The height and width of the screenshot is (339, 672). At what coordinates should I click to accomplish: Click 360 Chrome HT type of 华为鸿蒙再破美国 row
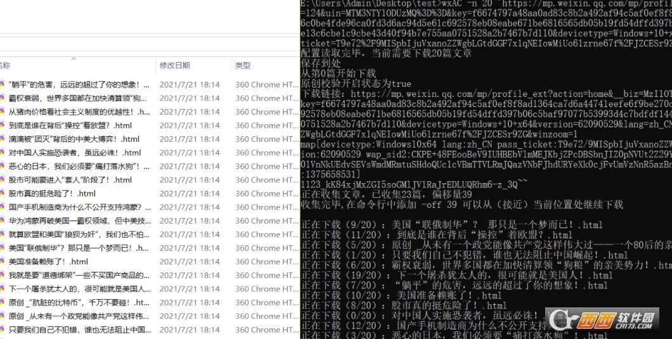point(267,221)
